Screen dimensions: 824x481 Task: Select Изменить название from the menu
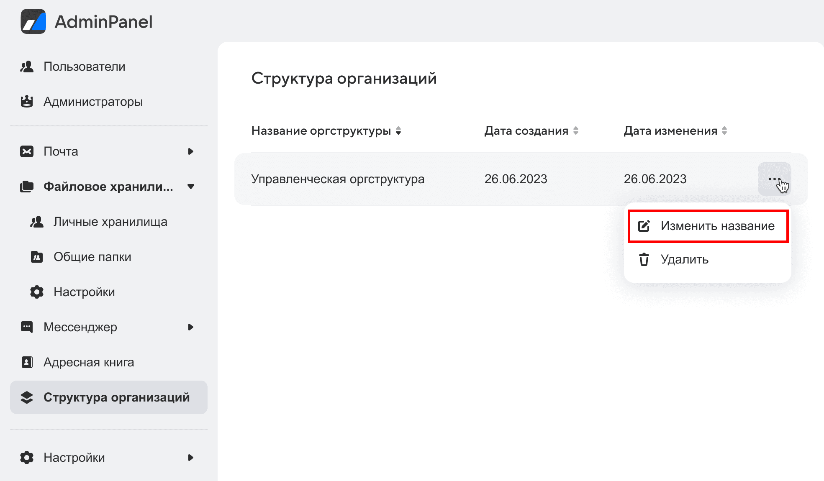pyautogui.click(x=708, y=226)
